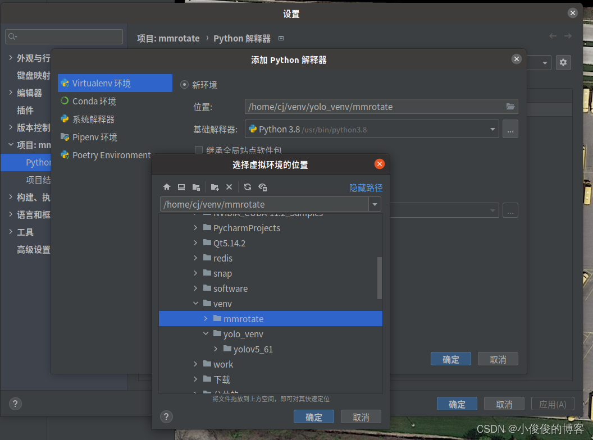Open help in Settings window
Screen dimensions: 593x440
[15, 404]
